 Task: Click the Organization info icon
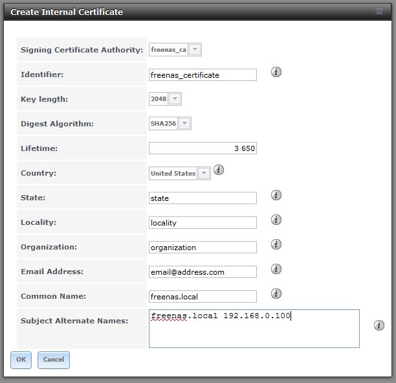point(276,244)
